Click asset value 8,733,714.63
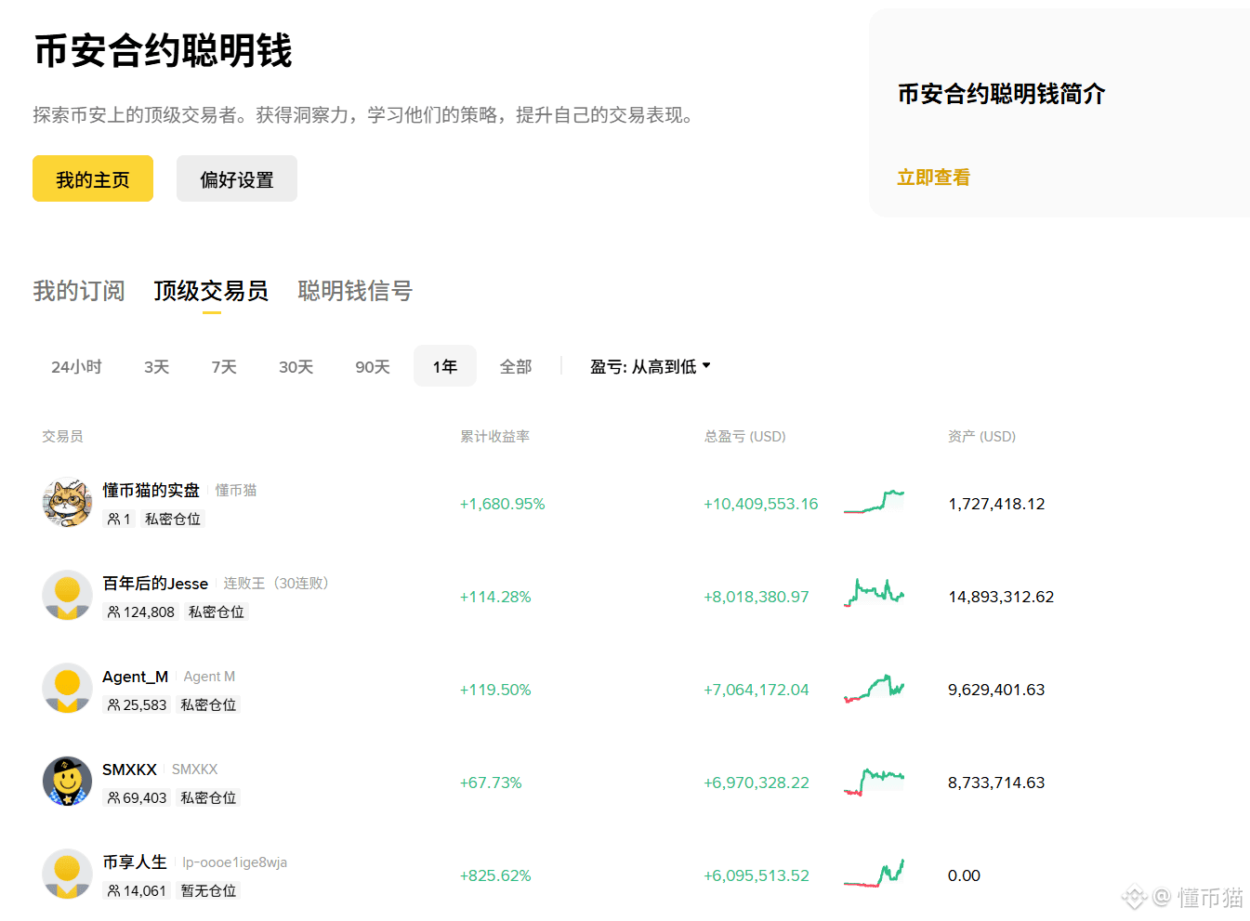The image size is (1250, 921). pyautogui.click(x=996, y=783)
